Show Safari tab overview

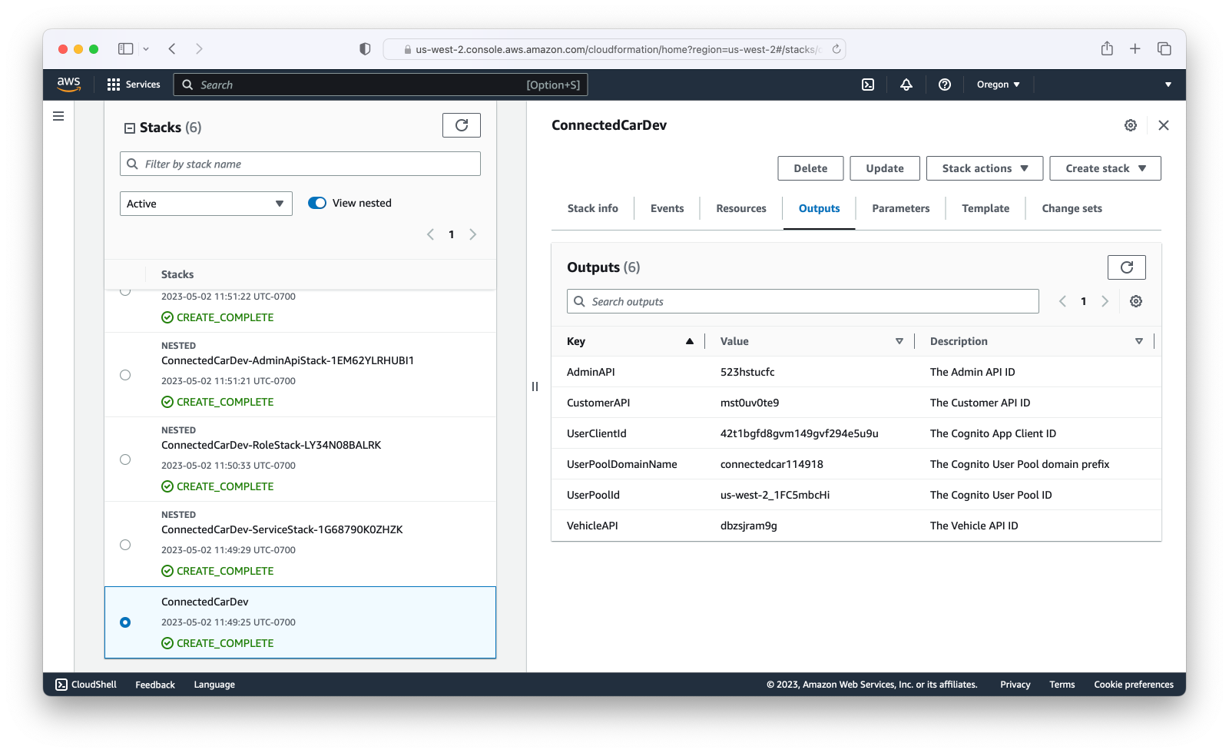pyautogui.click(x=1164, y=49)
